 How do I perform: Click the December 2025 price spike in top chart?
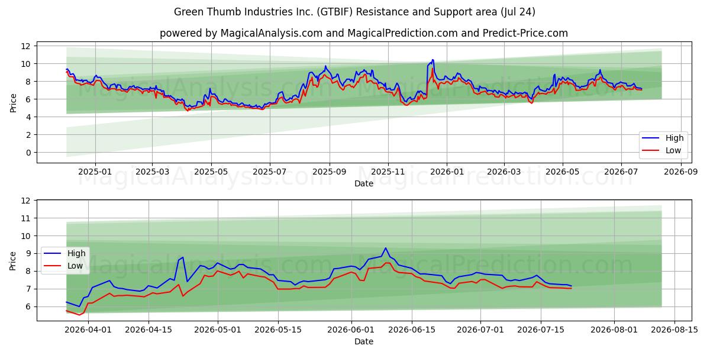pyautogui.click(x=433, y=60)
